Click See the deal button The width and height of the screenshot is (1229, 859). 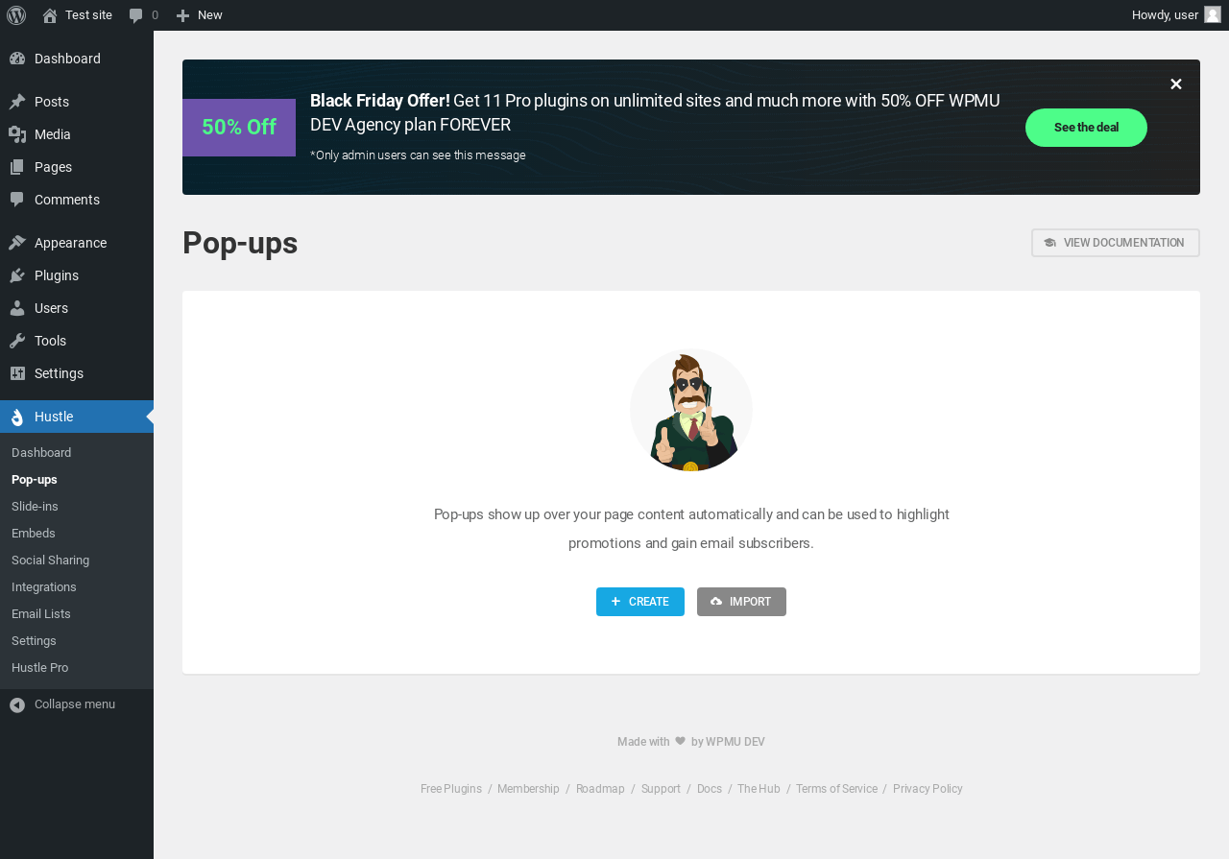pos(1086,128)
